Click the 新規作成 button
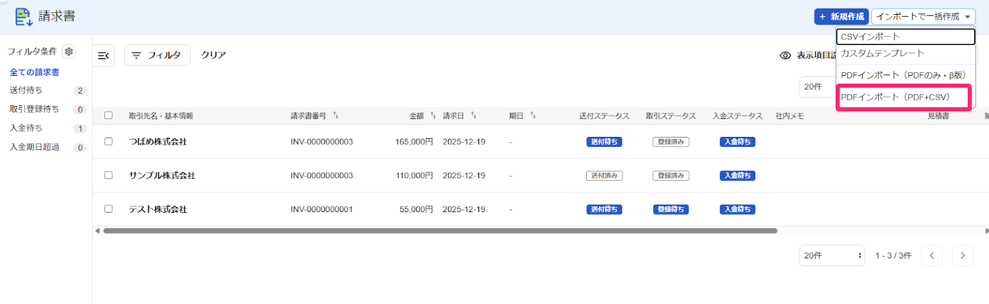Image resolution: width=989 pixels, height=304 pixels. click(x=841, y=17)
